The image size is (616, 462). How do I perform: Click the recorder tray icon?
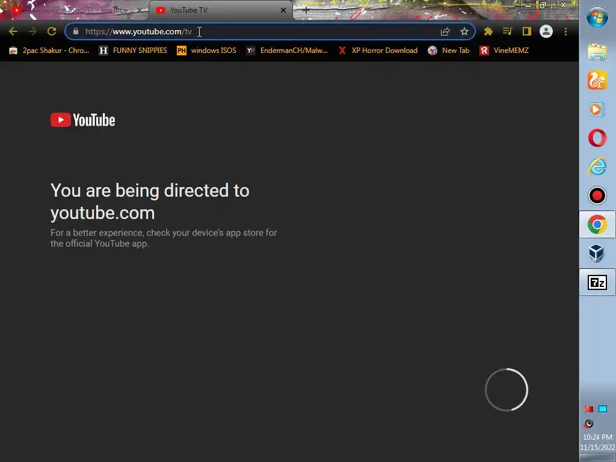pyautogui.click(x=588, y=423)
